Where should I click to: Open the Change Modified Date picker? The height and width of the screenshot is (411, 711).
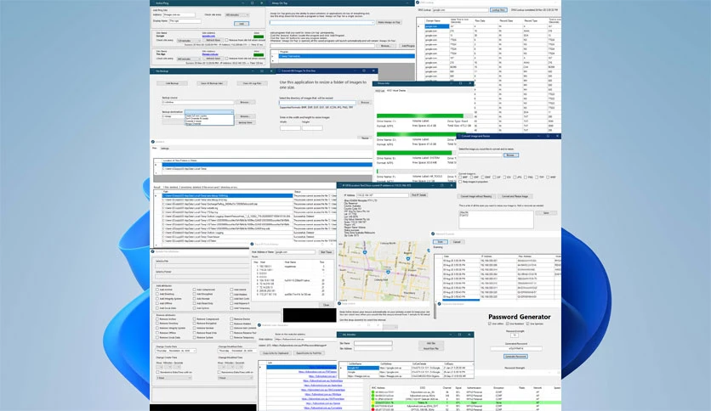click(x=237, y=351)
